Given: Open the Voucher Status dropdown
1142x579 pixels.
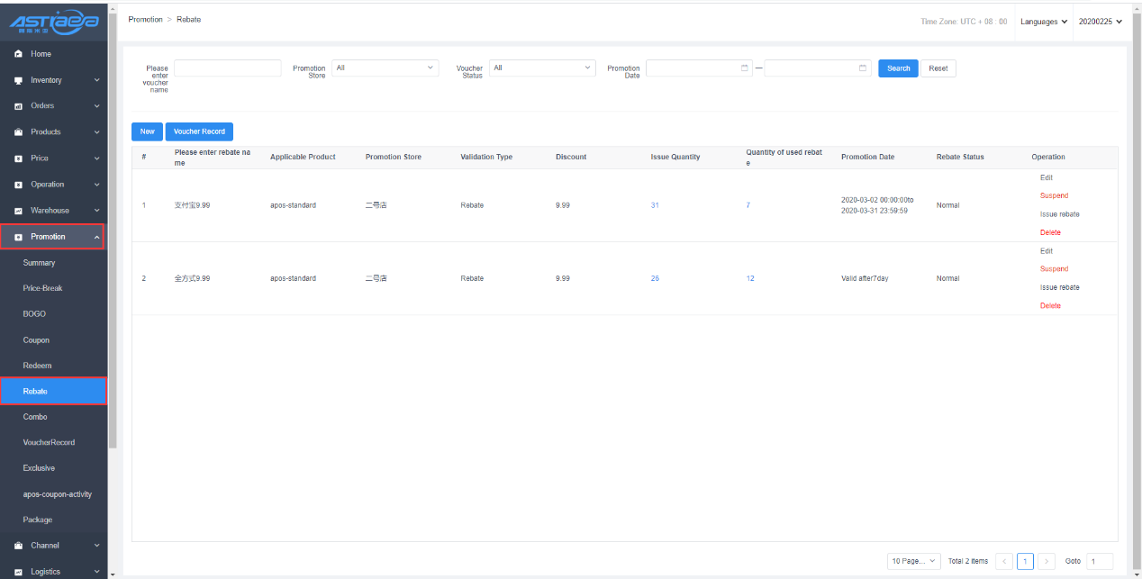Looking at the screenshot, I should [542, 68].
